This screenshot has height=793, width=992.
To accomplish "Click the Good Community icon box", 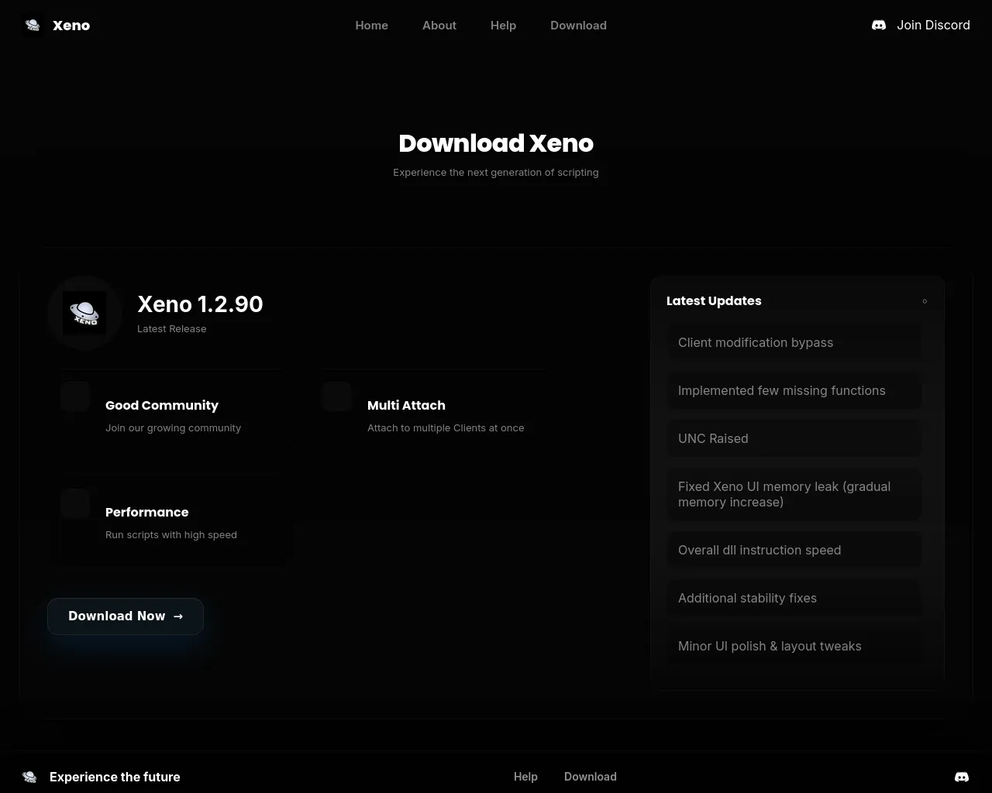I will coord(75,396).
